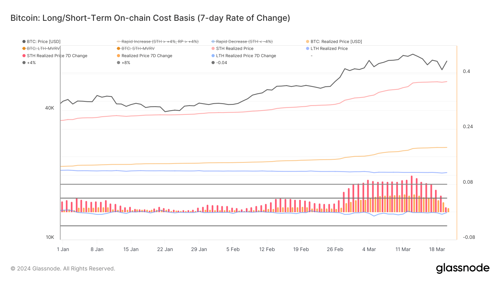500x281 pixels.
Task: Click the STH Realized Price legend marker
Action: pos(213,49)
